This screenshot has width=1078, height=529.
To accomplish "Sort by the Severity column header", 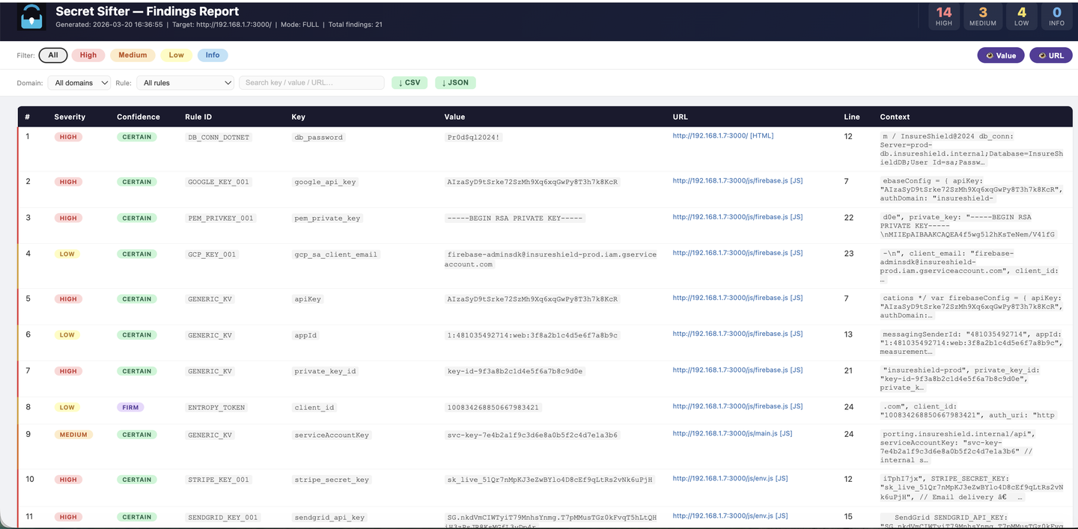I will pyautogui.click(x=70, y=117).
